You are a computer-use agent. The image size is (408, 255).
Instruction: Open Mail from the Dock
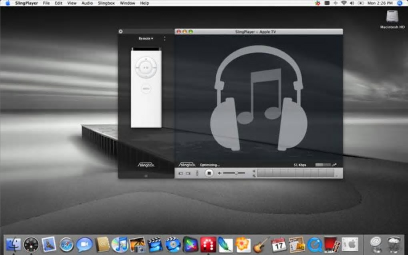coord(49,244)
